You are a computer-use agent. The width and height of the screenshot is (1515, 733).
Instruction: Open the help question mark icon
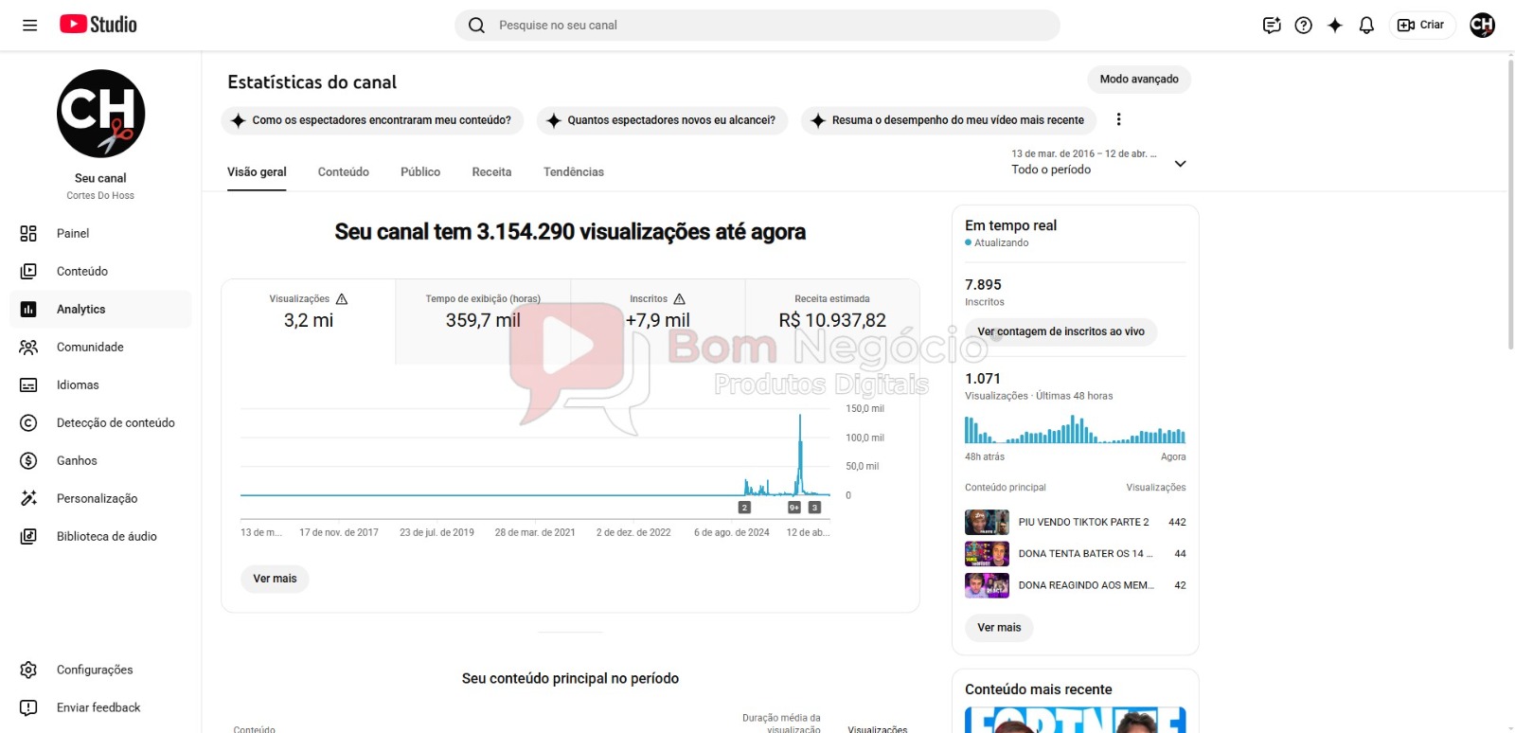tap(1304, 26)
